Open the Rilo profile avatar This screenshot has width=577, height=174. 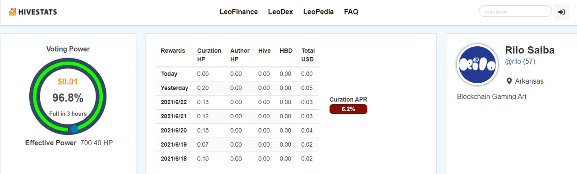477,65
